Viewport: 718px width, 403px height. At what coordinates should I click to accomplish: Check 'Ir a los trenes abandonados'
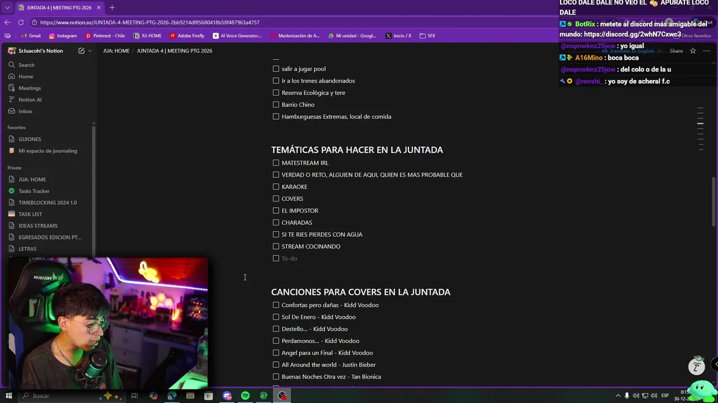[276, 81]
